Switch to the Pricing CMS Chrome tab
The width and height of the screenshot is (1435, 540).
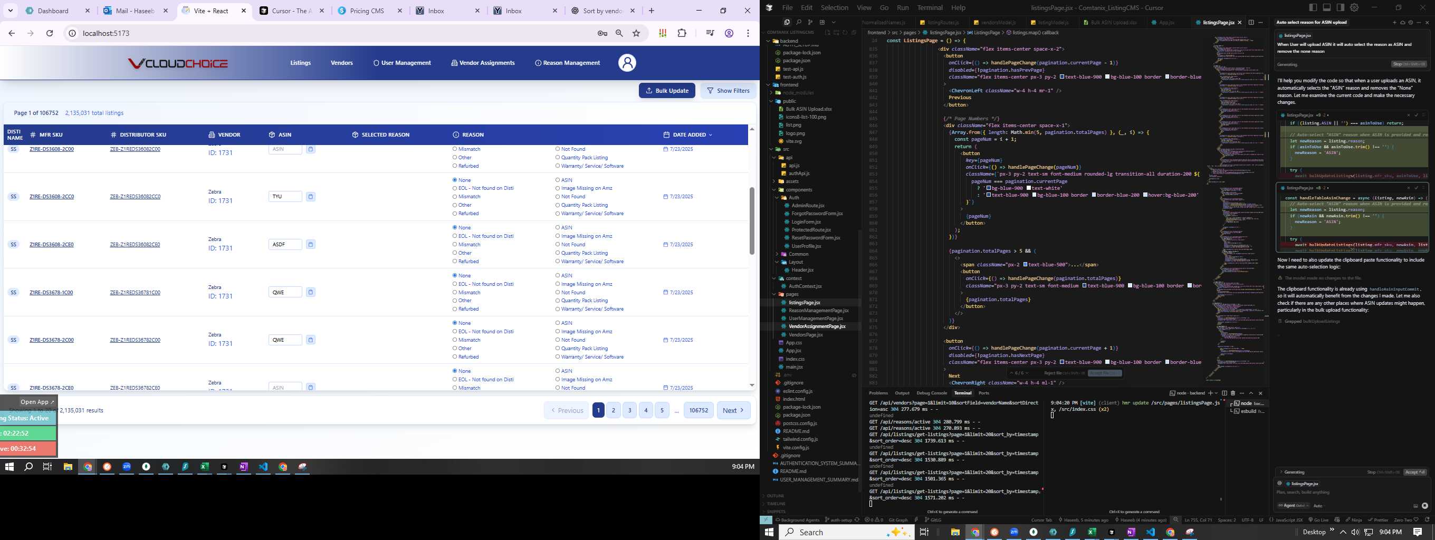tap(367, 11)
